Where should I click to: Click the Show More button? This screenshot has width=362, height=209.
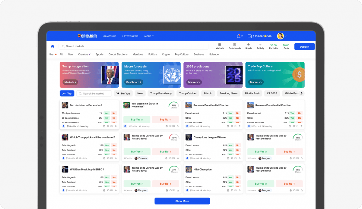(182, 201)
